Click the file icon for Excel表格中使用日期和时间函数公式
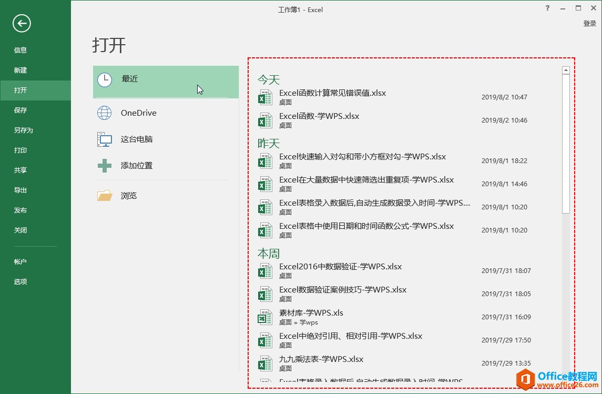 pos(265,230)
